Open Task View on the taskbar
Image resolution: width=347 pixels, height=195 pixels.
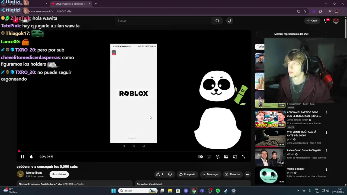[x=162, y=191]
